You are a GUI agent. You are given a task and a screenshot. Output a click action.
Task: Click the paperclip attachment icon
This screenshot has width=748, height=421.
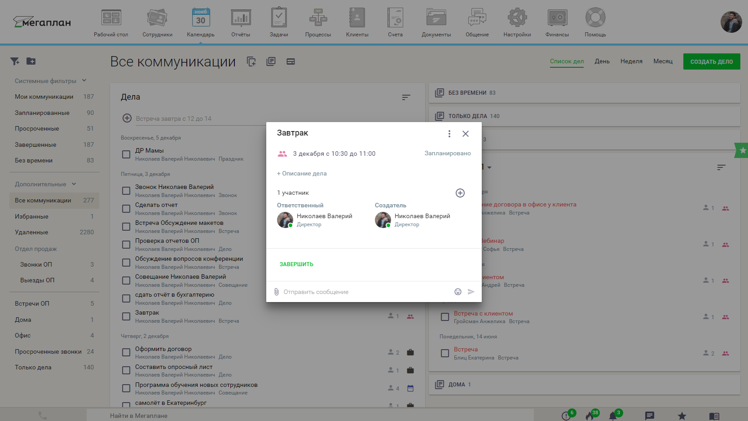(x=277, y=292)
